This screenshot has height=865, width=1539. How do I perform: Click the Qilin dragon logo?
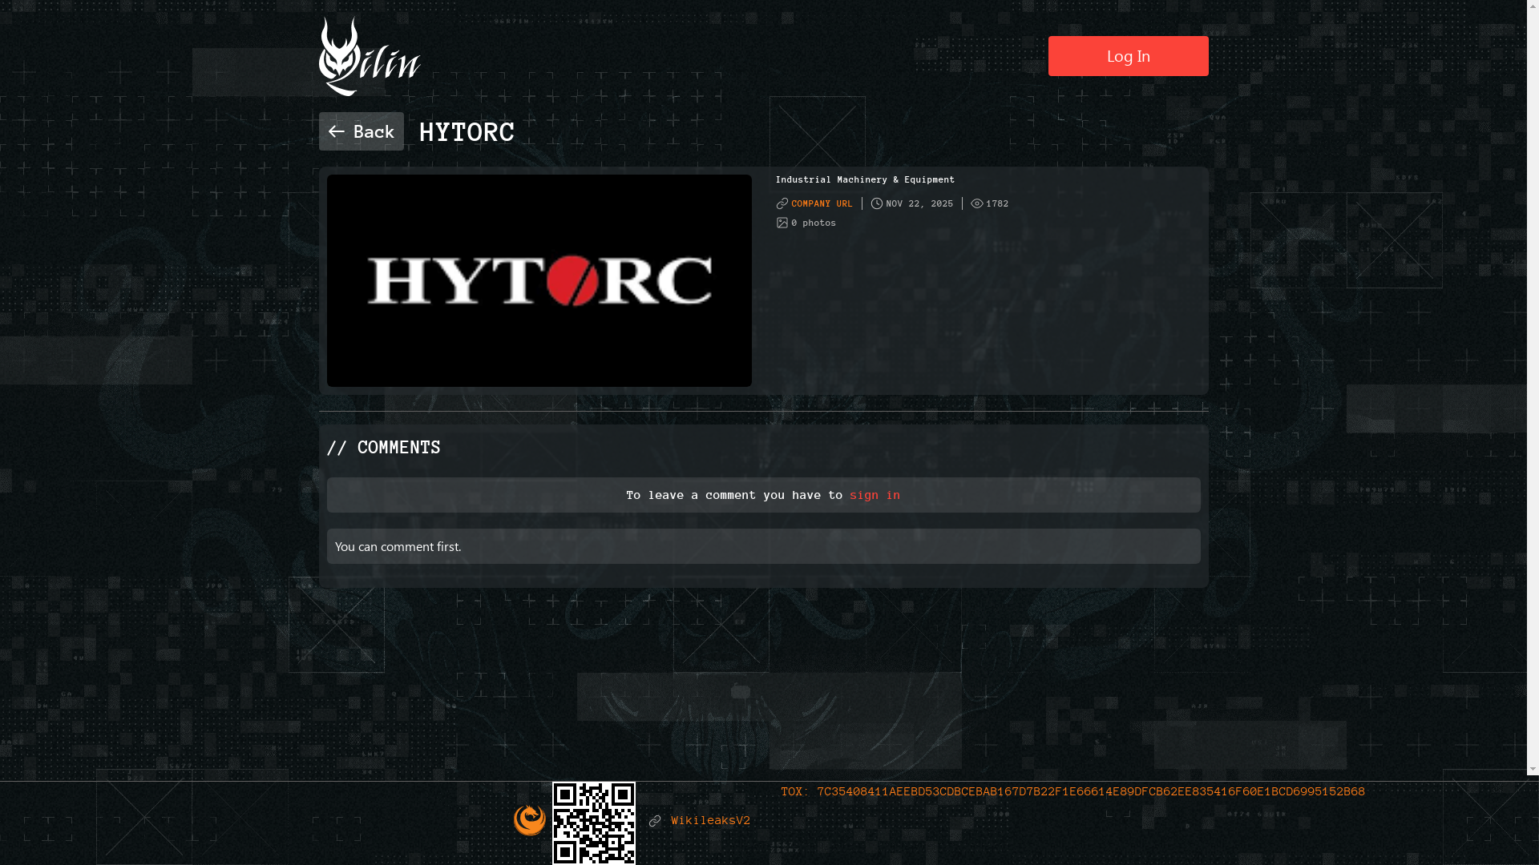[369, 57]
